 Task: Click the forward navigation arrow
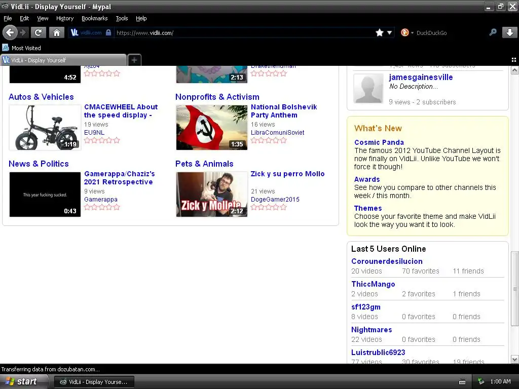tap(23, 32)
